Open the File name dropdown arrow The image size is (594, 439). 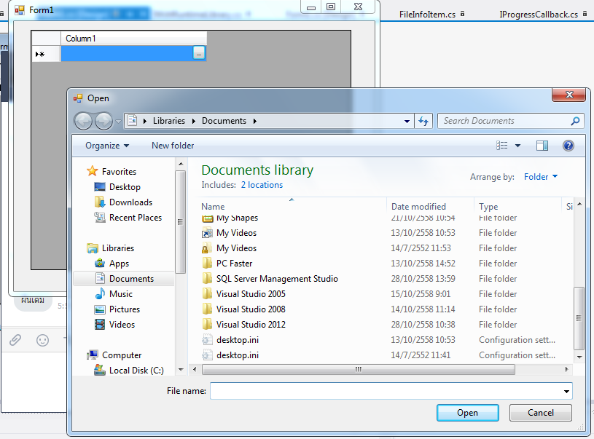(566, 392)
